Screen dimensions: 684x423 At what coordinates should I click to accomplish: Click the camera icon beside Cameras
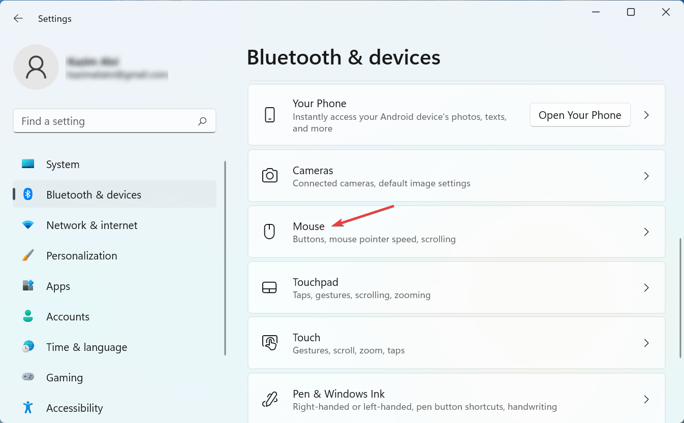coord(269,176)
